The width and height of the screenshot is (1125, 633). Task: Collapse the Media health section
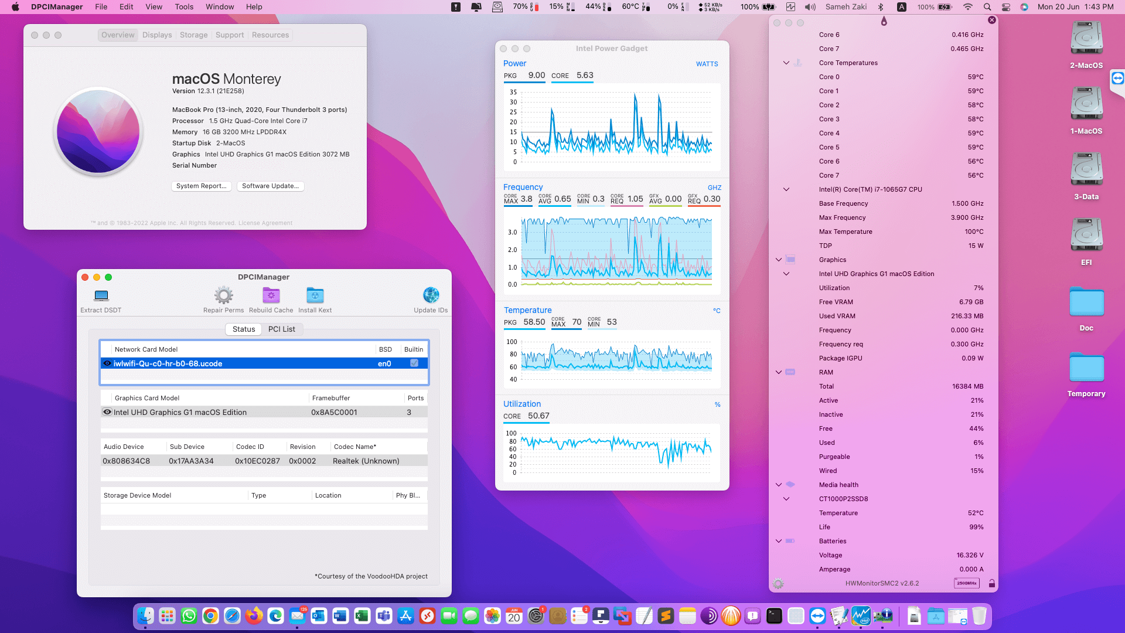click(779, 485)
